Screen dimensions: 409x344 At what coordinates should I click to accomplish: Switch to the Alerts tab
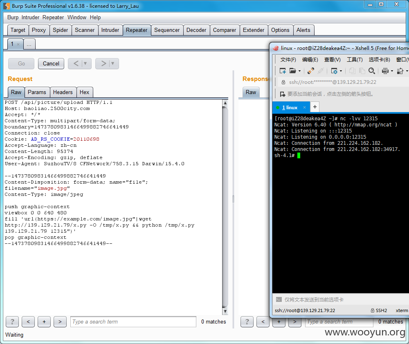(303, 30)
